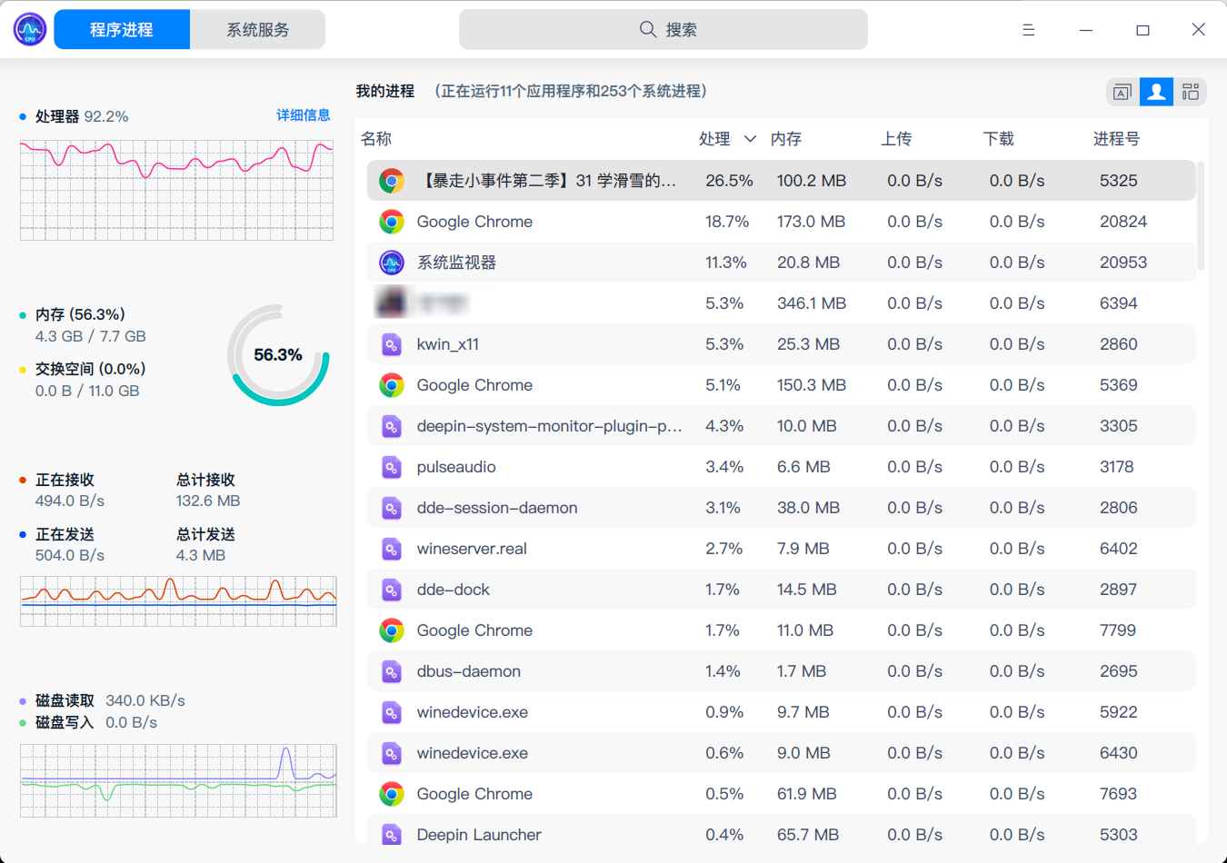Switch to applications-only process view
The height and width of the screenshot is (863, 1227).
[1122, 92]
